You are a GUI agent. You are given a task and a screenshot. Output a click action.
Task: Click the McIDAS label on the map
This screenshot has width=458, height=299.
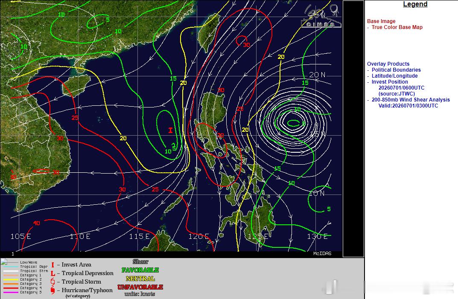click(322, 253)
